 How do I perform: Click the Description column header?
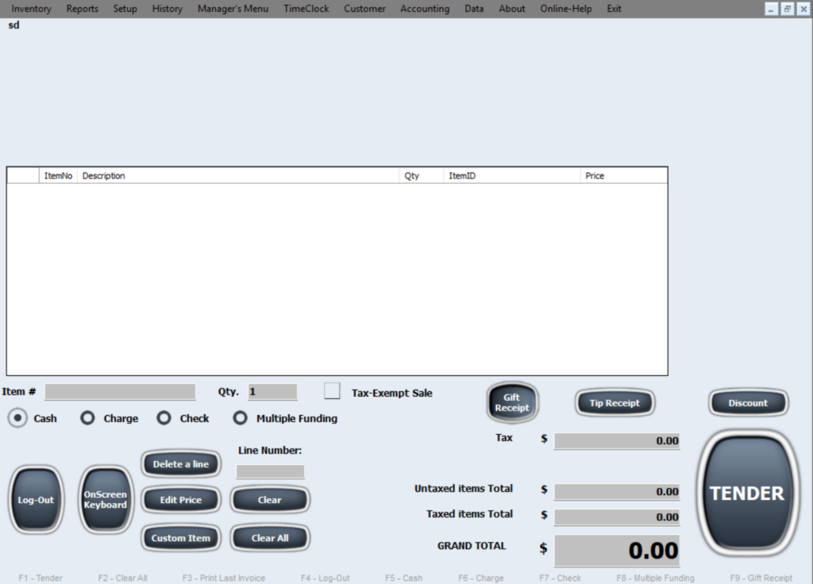click(x=238, y=175)
